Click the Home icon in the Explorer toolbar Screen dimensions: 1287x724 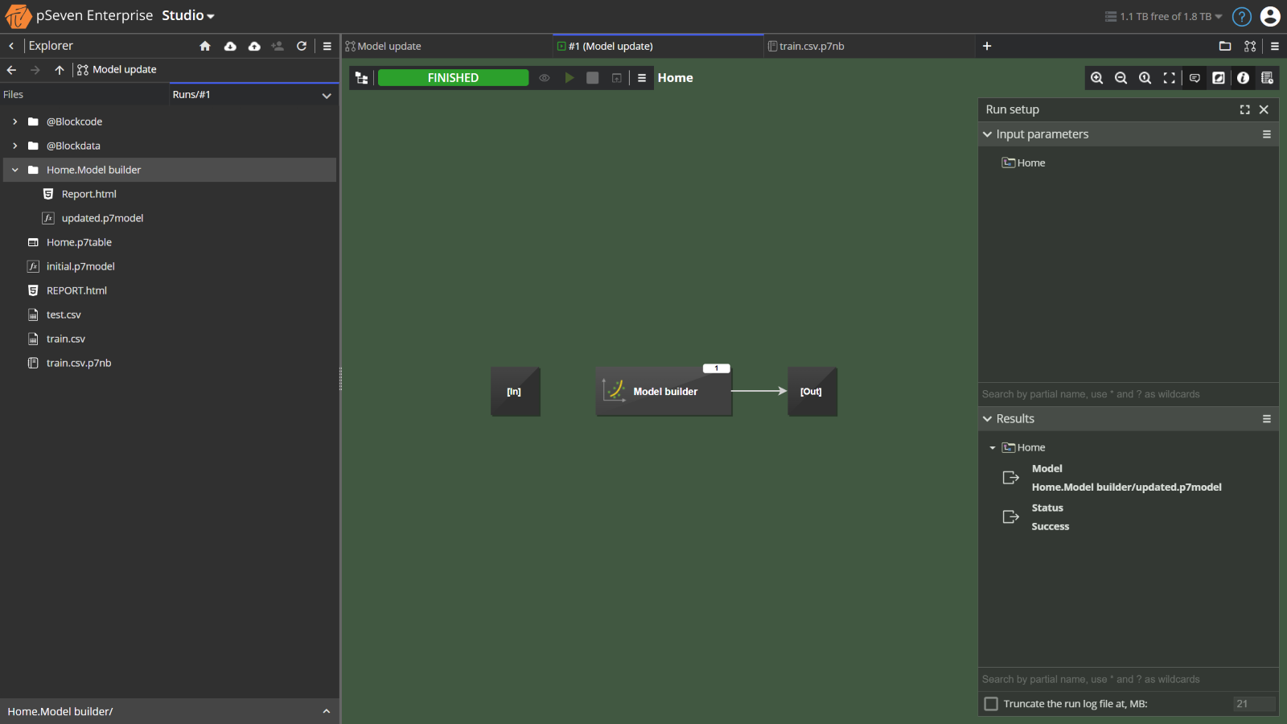pos(205,46)
